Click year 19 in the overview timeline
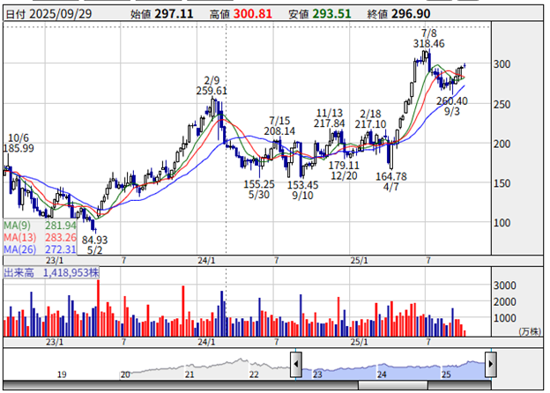Viewport: 550px width, 393px height. [x=62, y=374]
